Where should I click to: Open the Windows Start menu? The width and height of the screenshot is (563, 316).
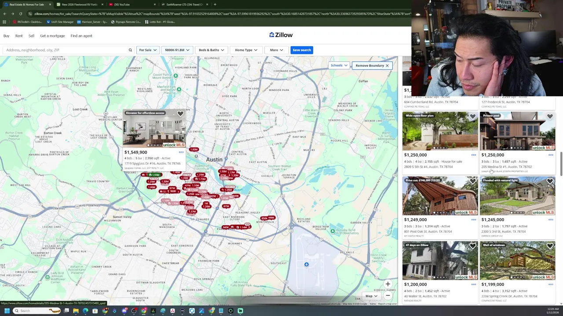pos(7,311)
